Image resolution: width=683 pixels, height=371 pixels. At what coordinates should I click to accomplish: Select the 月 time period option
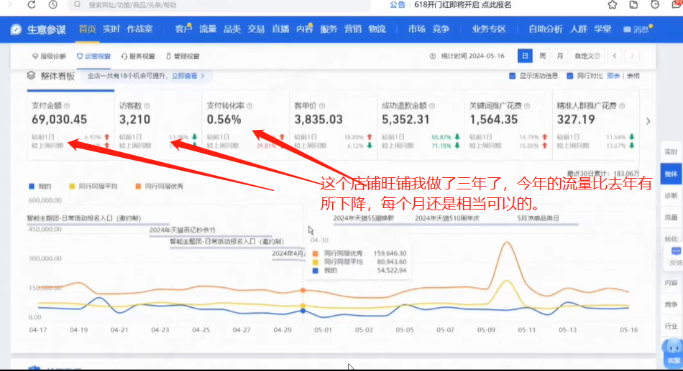click(x=559, y=56)
